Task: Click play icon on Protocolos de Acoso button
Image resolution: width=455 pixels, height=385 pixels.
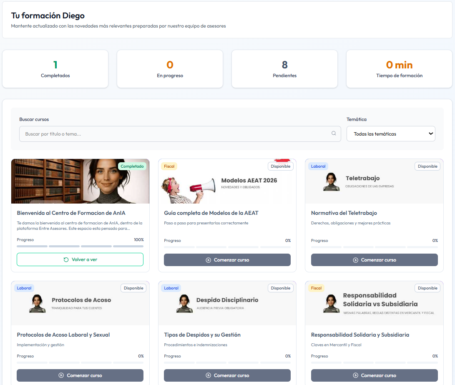Action: tap(61, 375)
